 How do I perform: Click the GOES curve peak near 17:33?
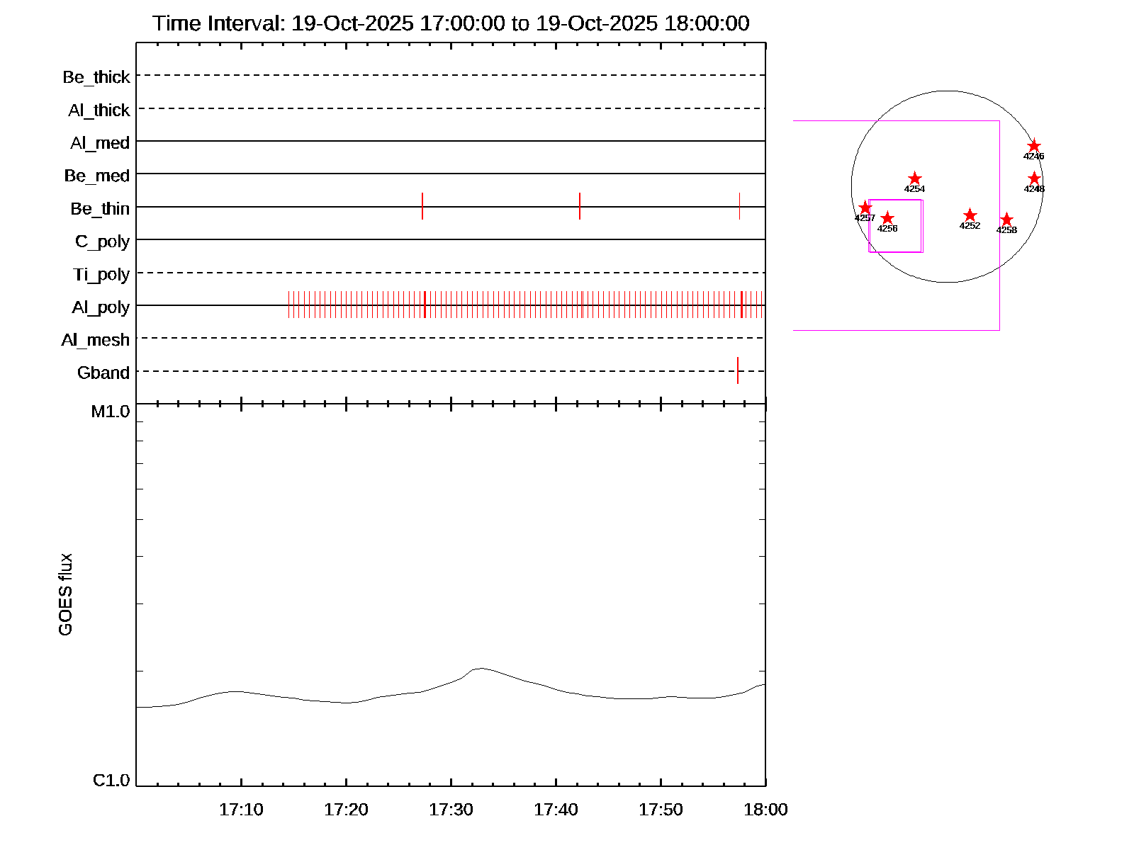481,668
